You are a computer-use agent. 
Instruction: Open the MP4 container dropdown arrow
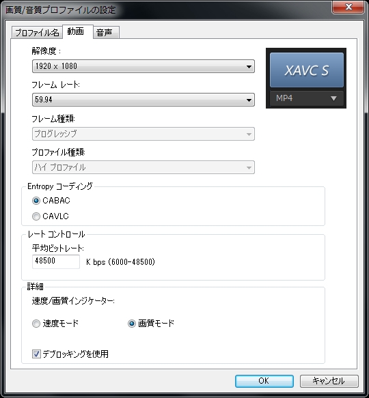[333, 98]
